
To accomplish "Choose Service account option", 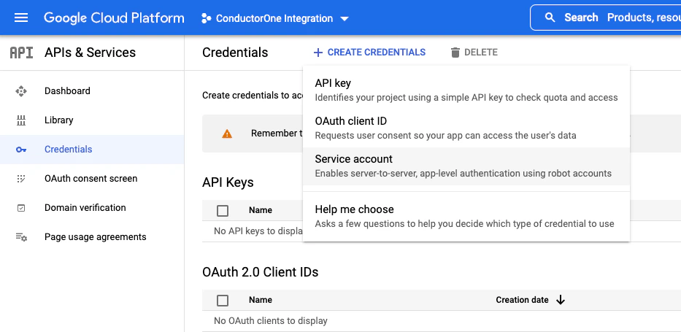I will (x=466, y=166).
